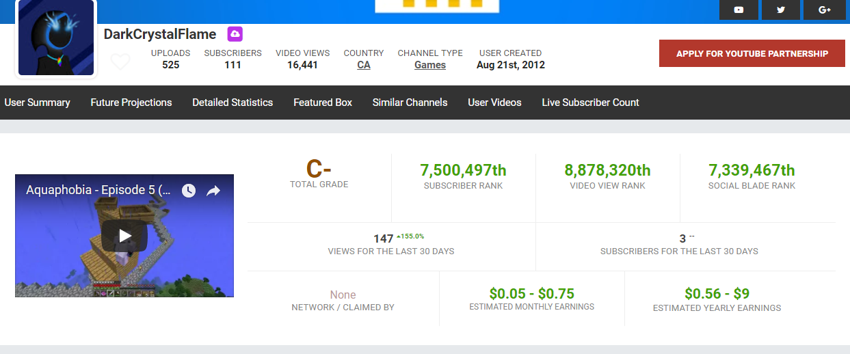Screen dimensions: 850x354
Task: Open the Google Plus social icon link
Action: click(824, 10)
